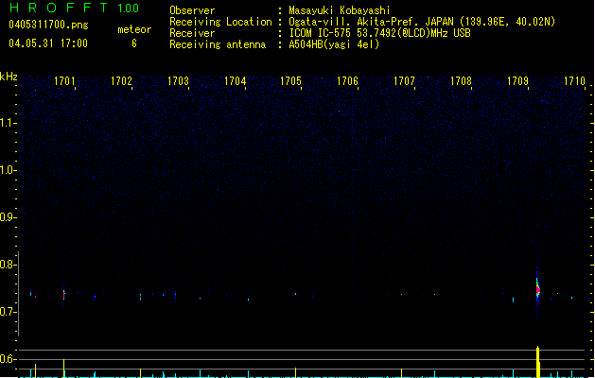595x378 pixels.
Task: Click the 1702 time marker
Action: 121,81
